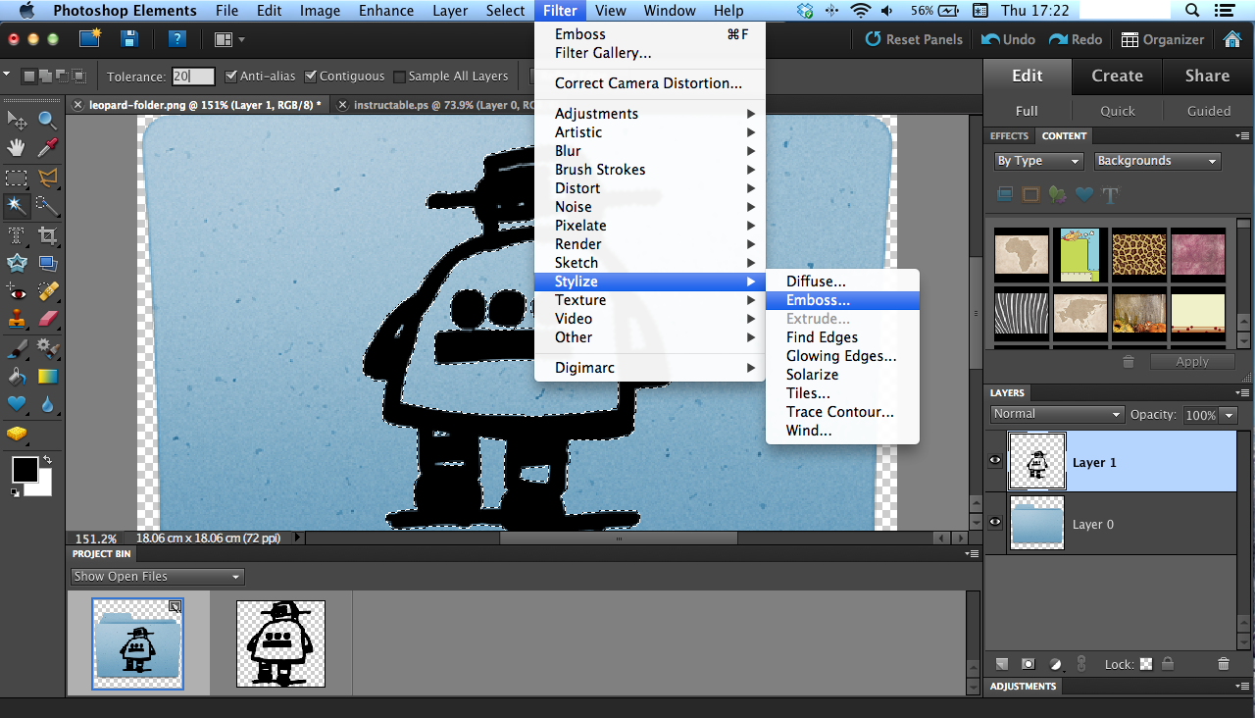1255x718 pixels.
Task: Hide Layer 1 using eye icon
Action: (x=995, y=460)
